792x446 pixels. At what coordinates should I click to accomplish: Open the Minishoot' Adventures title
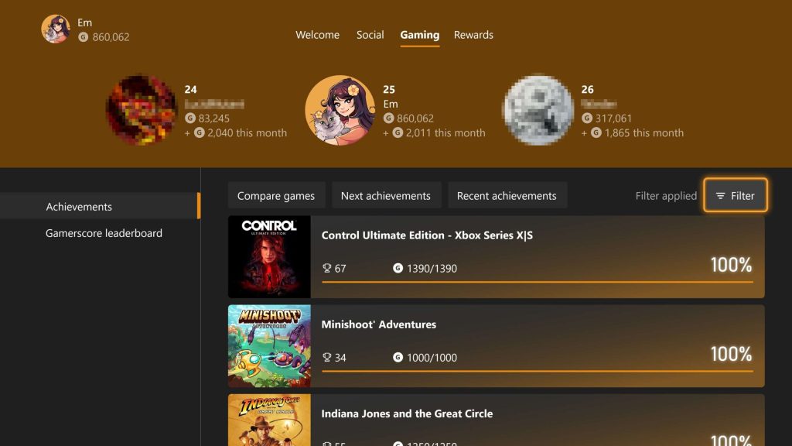(379, 324)
